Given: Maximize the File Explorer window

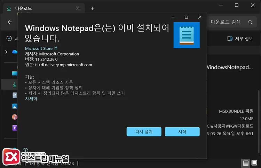Looking at the screenshot, I should click(x=237, y=5).
